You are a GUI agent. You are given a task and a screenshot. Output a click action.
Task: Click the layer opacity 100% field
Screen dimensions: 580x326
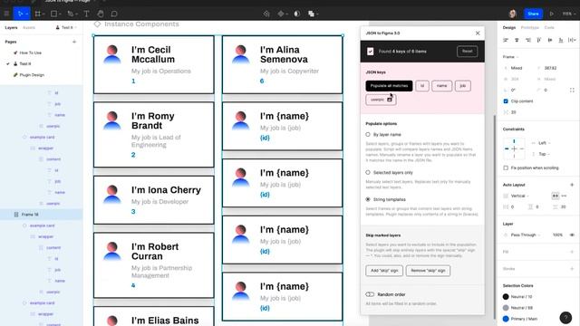[x=557, y=235]
